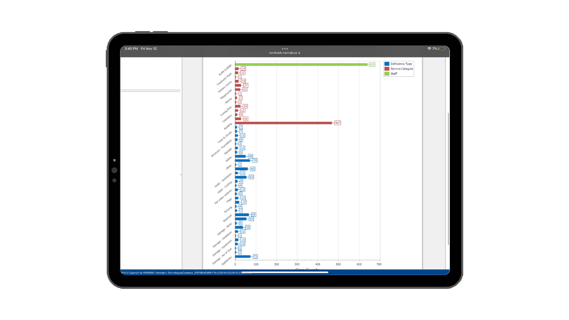Click the ALAN CLARKE axis label
569x320 pixels.
225,70
